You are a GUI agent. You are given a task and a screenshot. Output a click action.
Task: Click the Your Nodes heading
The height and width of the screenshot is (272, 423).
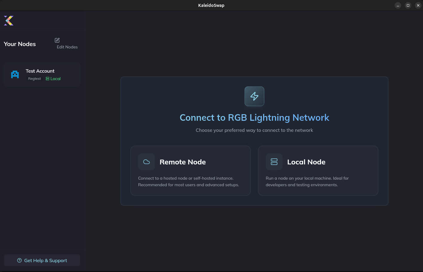click(x=20, y=44)
